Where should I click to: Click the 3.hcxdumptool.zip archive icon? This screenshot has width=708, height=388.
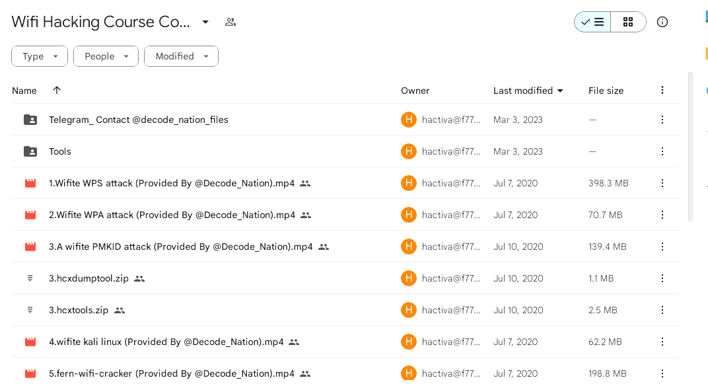30,278
